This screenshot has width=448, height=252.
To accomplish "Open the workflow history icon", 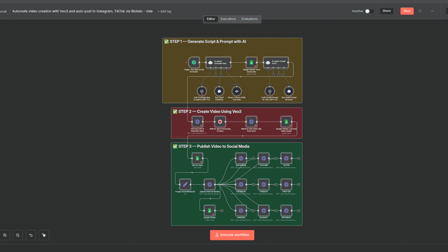I will click(420, 11).
